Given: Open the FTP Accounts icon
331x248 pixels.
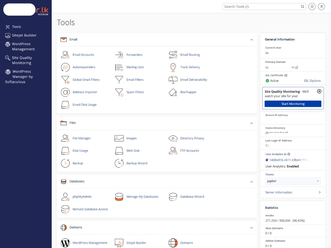Looking at the screenshot, I should pos(173,151).
